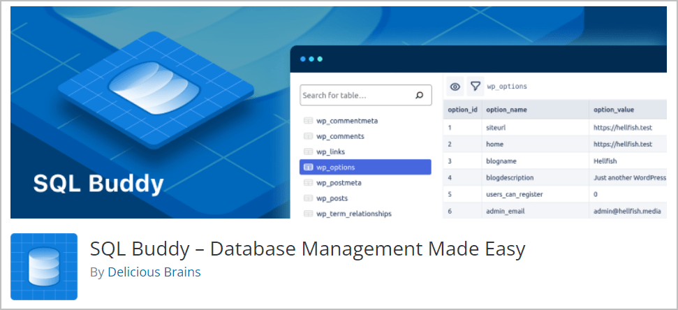
Task: Select wp_links in table list
Action: tap(330, 152)
